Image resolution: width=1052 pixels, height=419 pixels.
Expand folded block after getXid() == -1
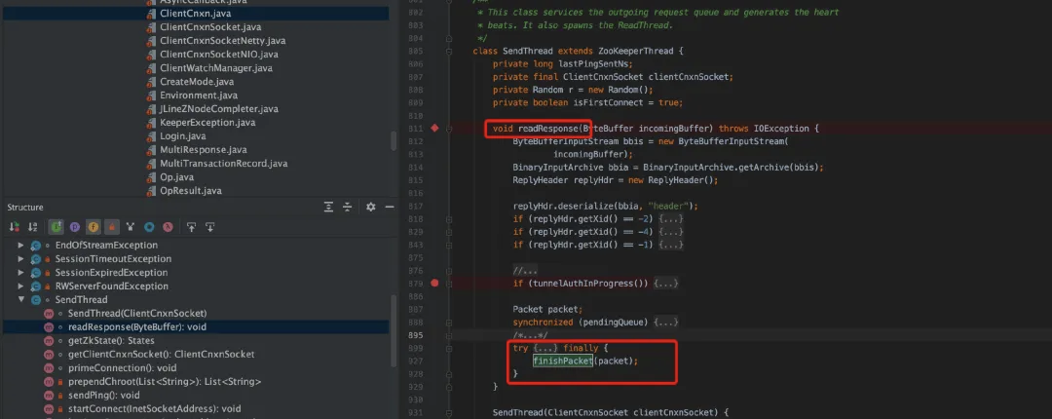click(671, 245)
